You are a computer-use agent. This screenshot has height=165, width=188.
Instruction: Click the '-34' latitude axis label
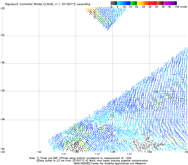2,62
